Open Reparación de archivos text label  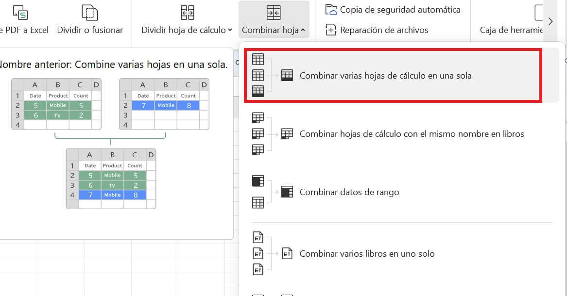(384, 30)
